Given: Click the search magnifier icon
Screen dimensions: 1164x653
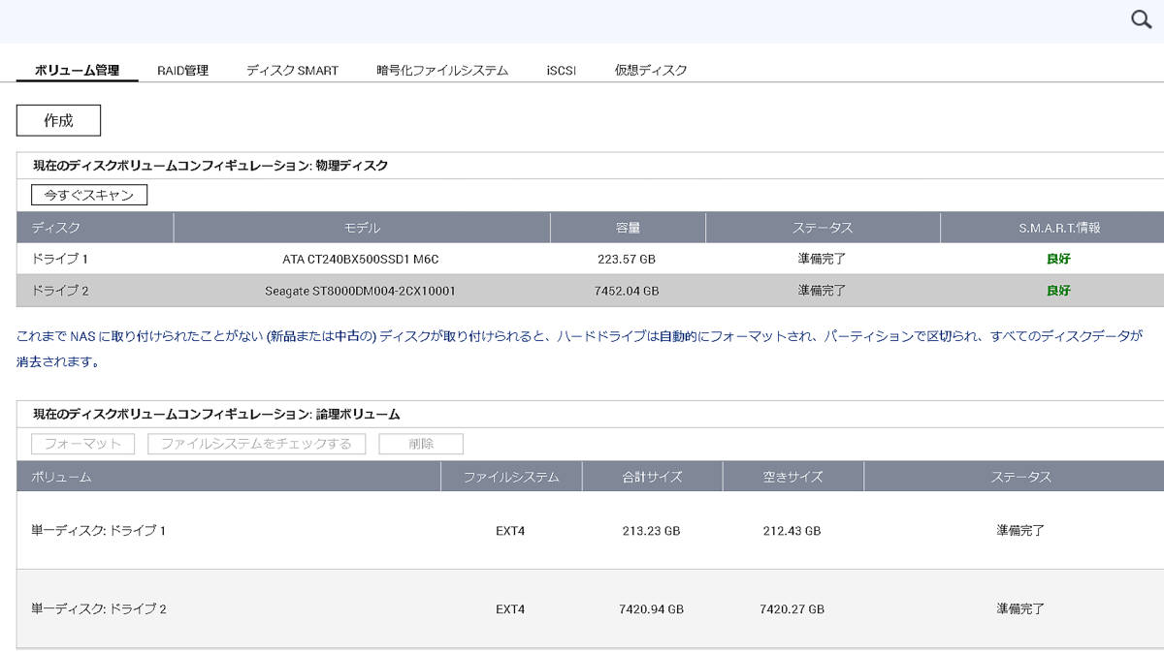Looking at the screenshot, I should click(1142, 19).
